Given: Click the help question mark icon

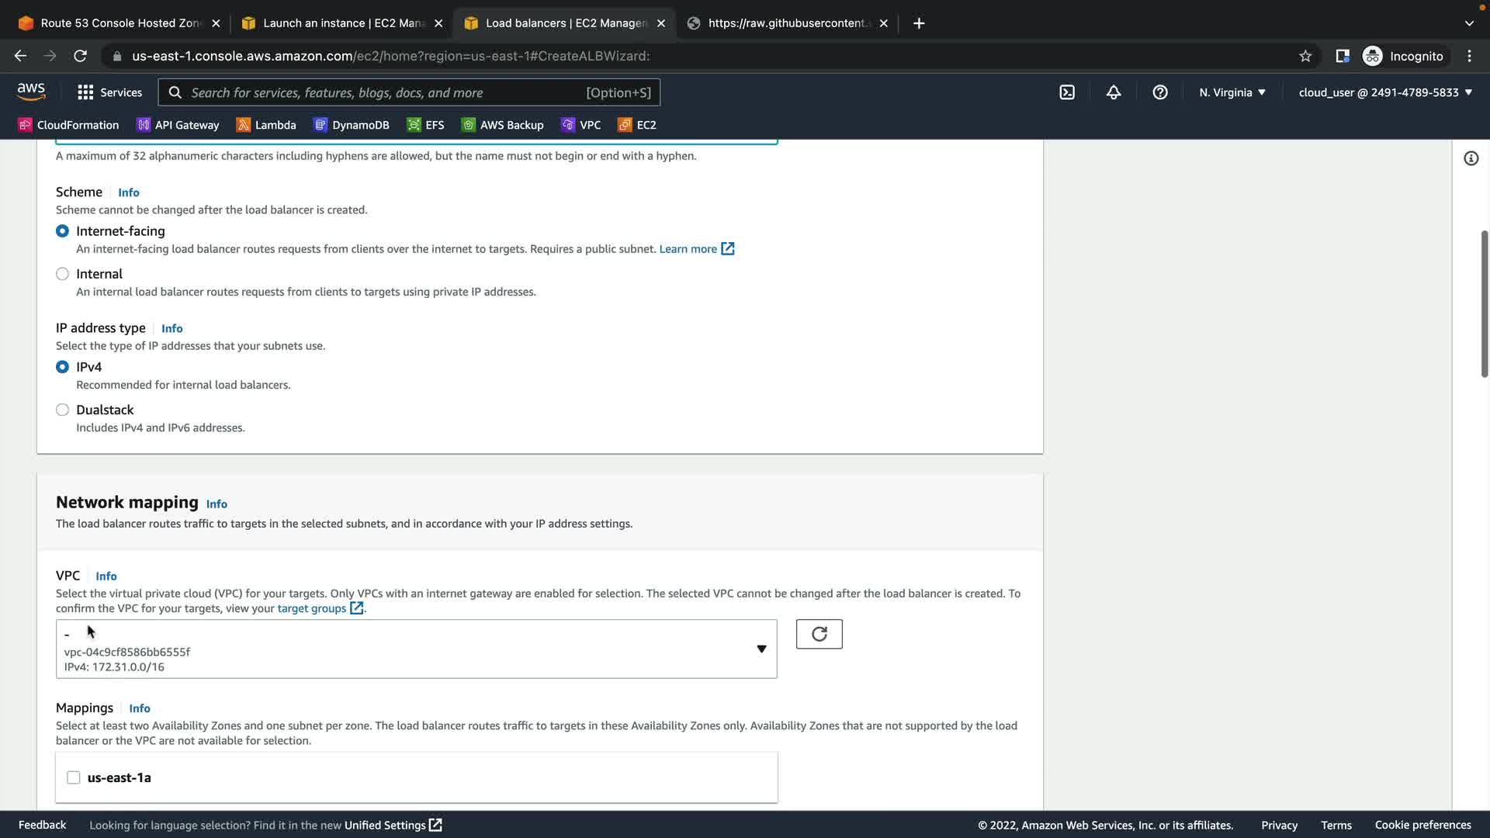Looking at the screenshot, I should coord(1160,92).
